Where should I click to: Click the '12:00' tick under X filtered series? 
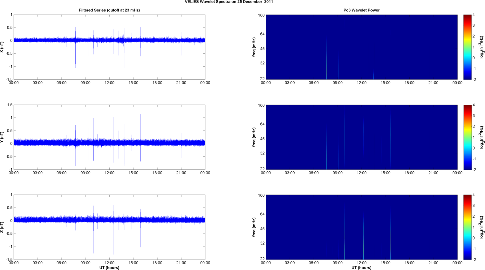pyautogui.click(x=109, y=83)
